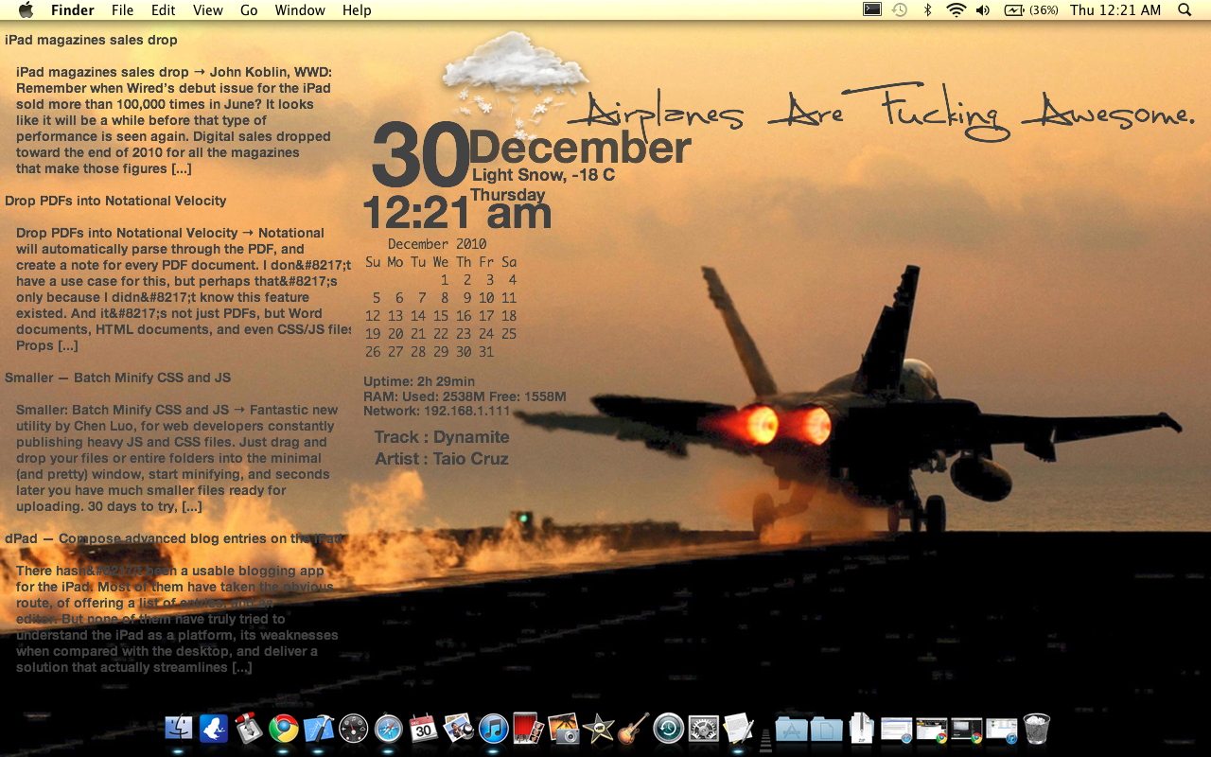Open GarageBand guitar icon in dock
The image size is (1211, 757).
tap(633, 728)
